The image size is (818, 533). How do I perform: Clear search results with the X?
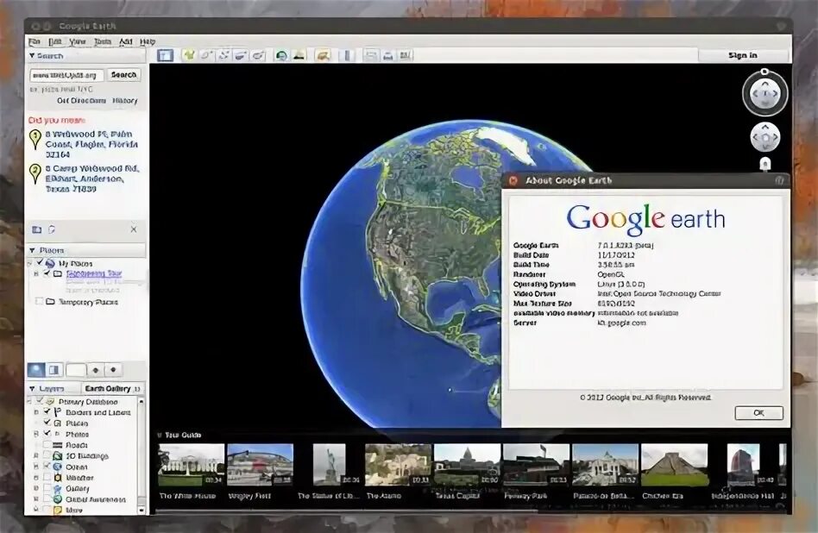pyautogui.click(x=134, y=229)
